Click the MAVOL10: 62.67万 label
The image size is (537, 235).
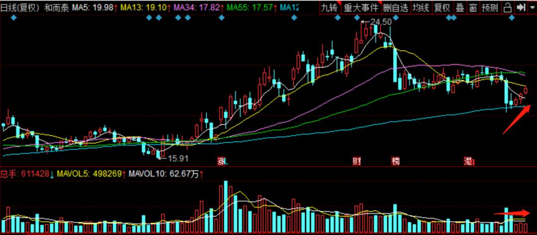[x=164, y=174]
